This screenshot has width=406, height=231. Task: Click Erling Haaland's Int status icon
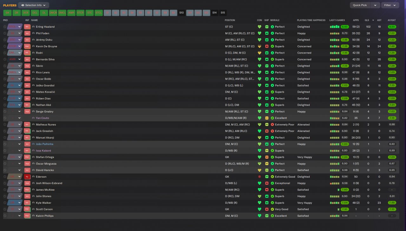coord(27,27)
